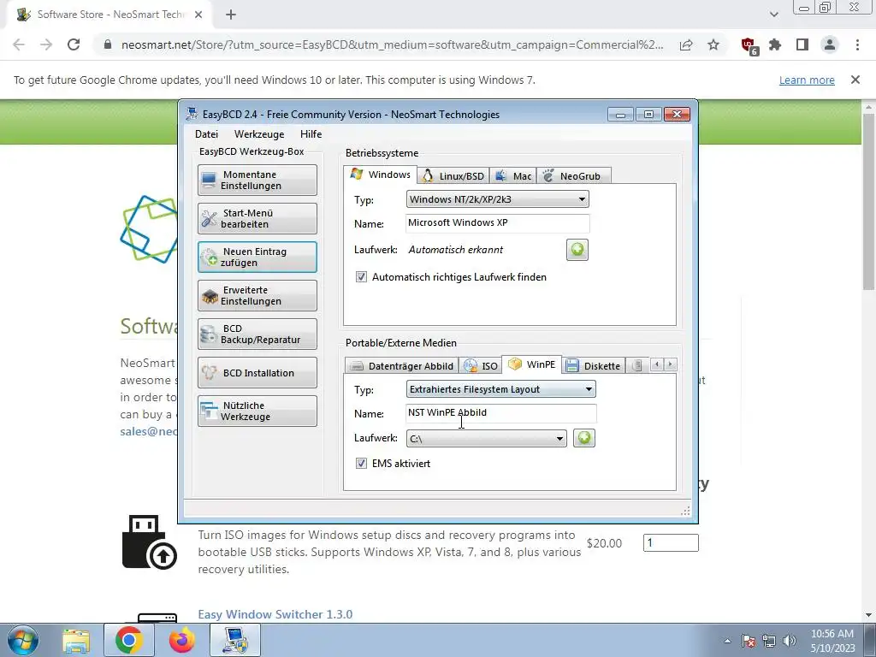Open Momentane Einstellungen in EasyBCD

[x=257, y=180]
